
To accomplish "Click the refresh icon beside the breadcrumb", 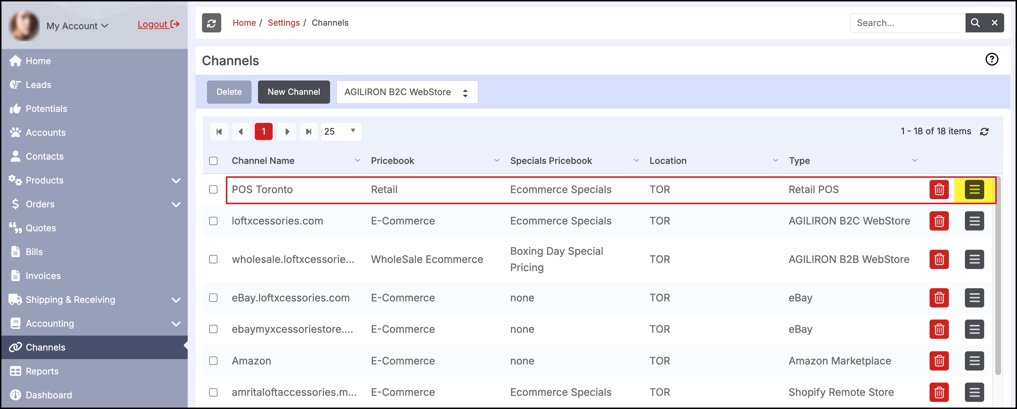I will point(211,23).
